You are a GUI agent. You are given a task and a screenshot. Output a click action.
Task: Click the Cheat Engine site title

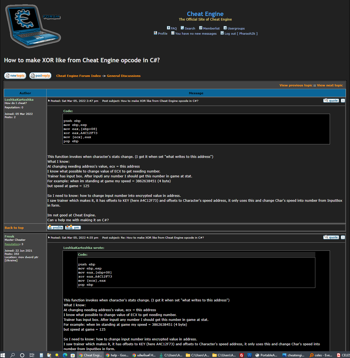tap(205, 14)
